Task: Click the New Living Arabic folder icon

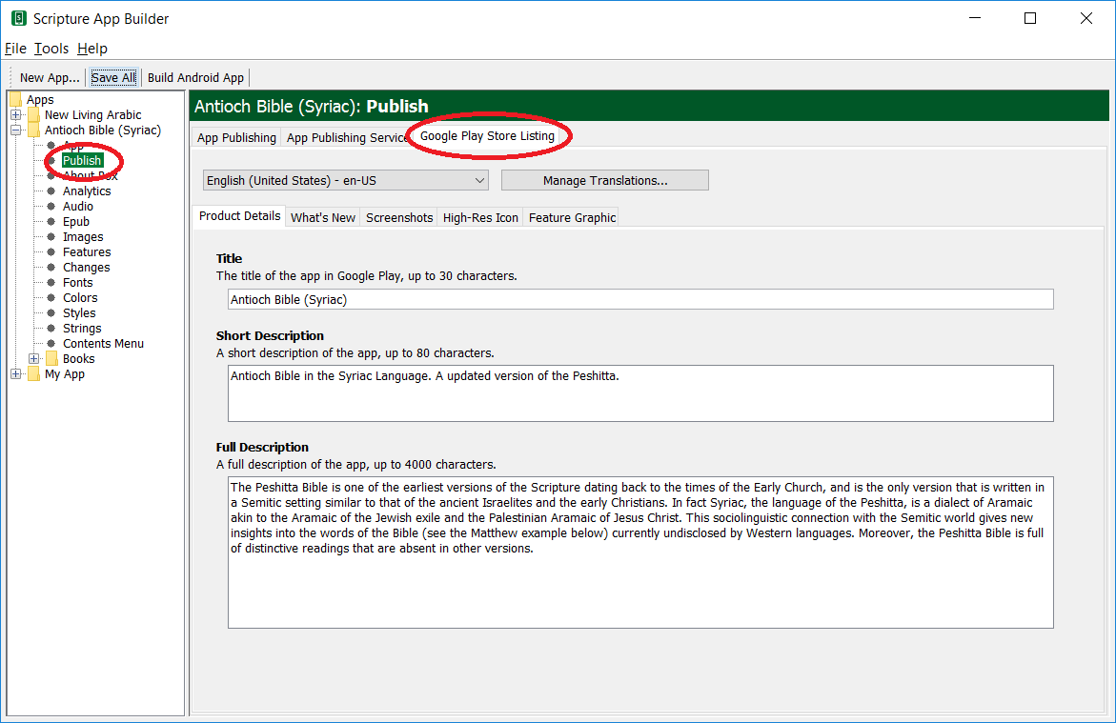Action: click(x=33, y=115)
